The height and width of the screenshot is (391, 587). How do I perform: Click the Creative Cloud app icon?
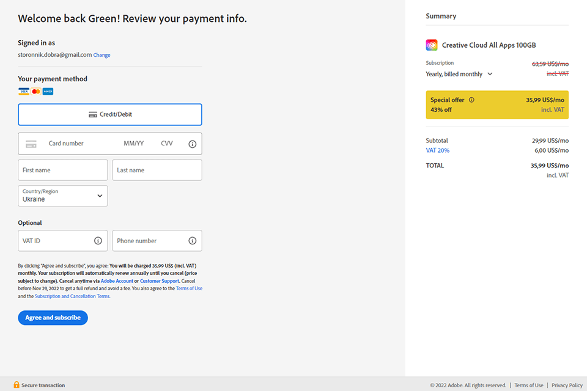[432, 45]
